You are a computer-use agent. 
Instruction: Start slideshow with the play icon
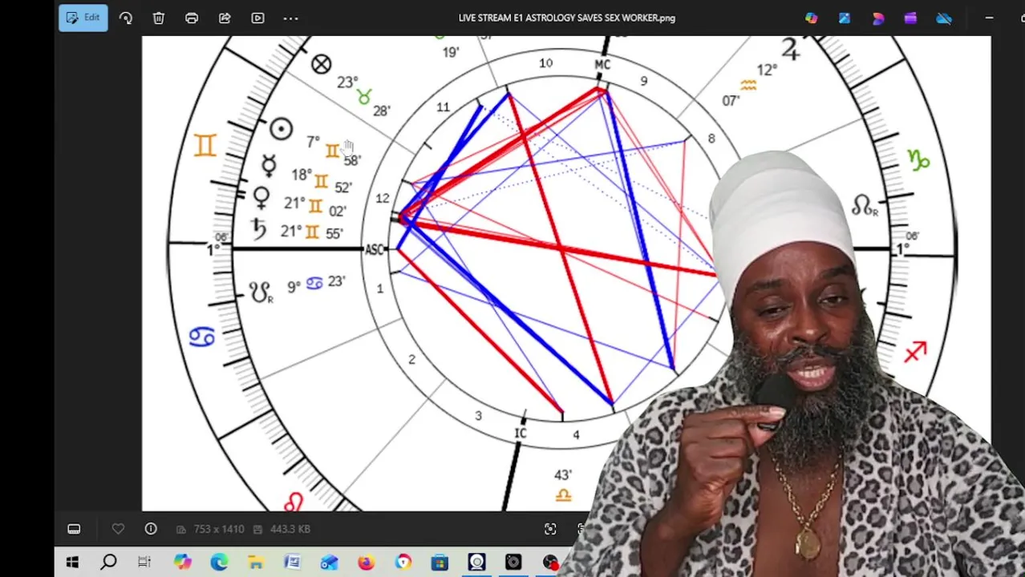coord(257,18)
